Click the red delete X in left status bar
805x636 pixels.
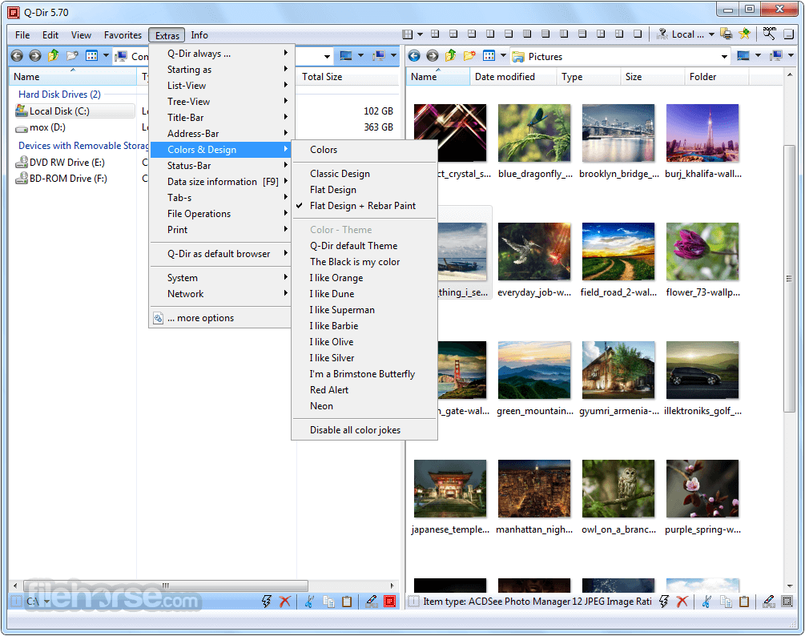click(285, 601)
